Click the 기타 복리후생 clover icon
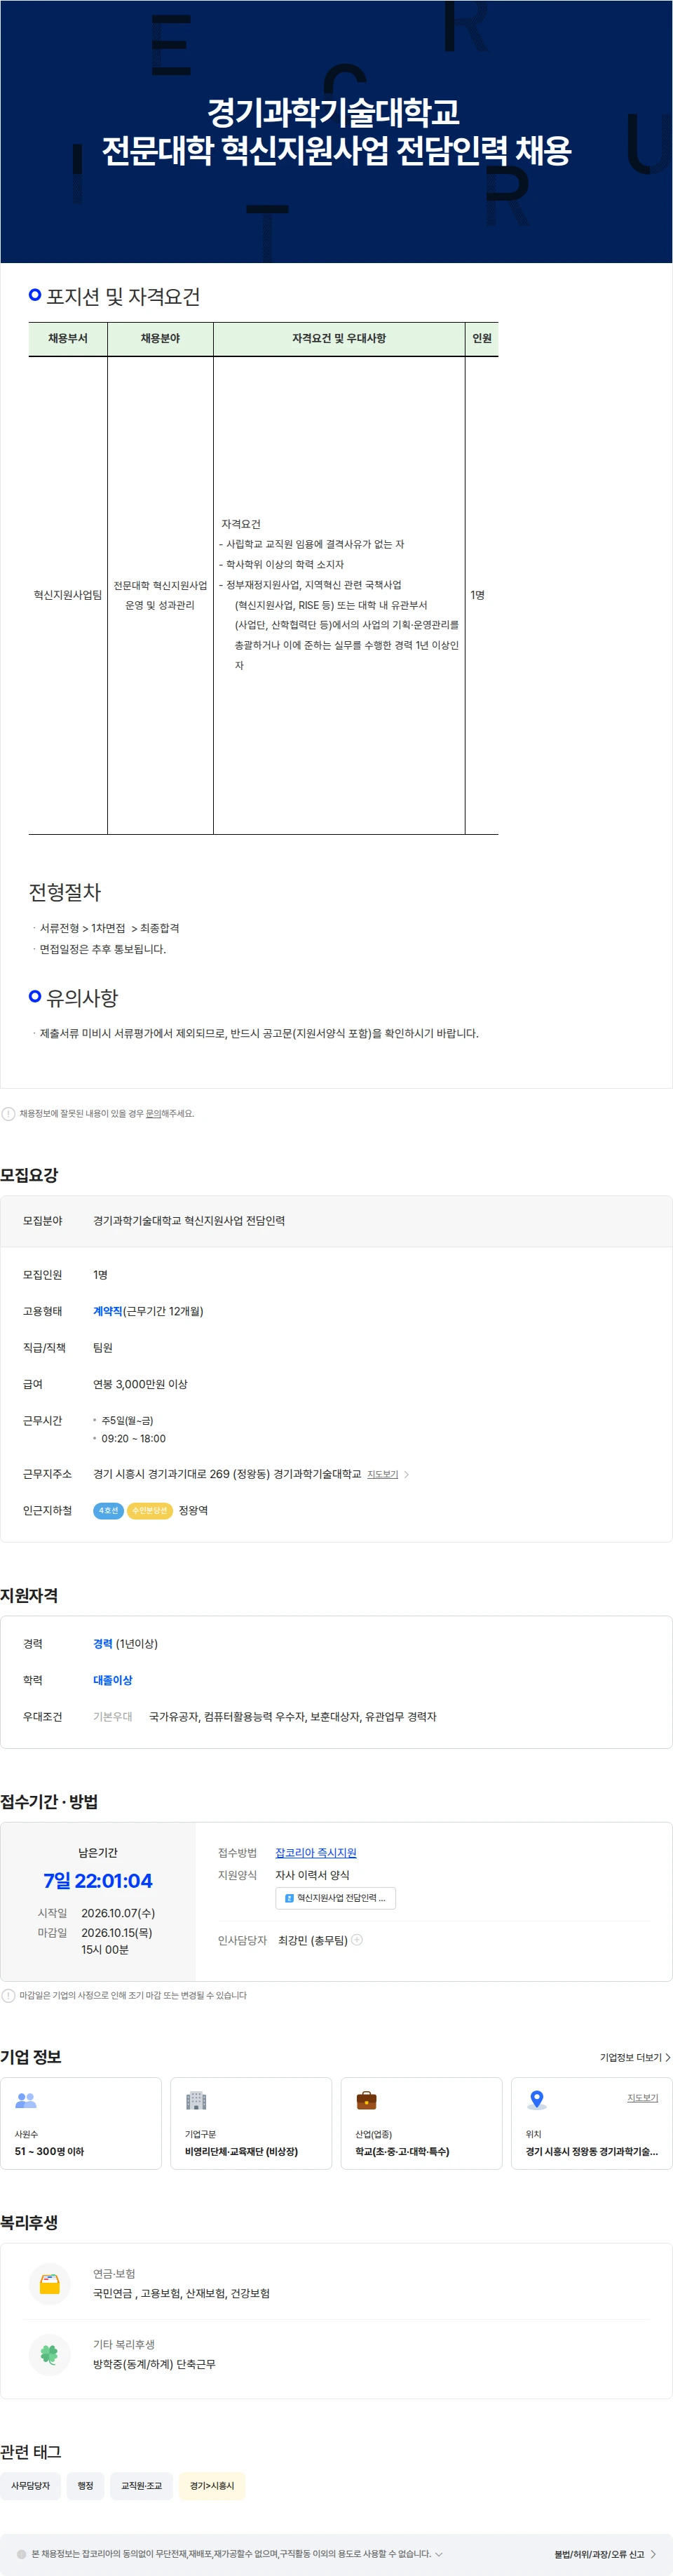673x2576 pixels. (x=49, y=2354)
